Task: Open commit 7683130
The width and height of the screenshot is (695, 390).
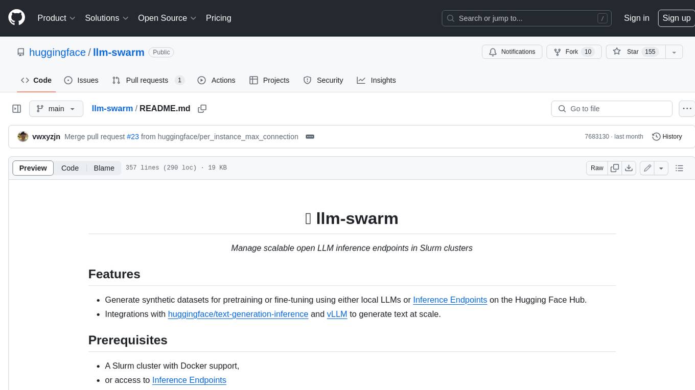Action: (x=597, y=137)
